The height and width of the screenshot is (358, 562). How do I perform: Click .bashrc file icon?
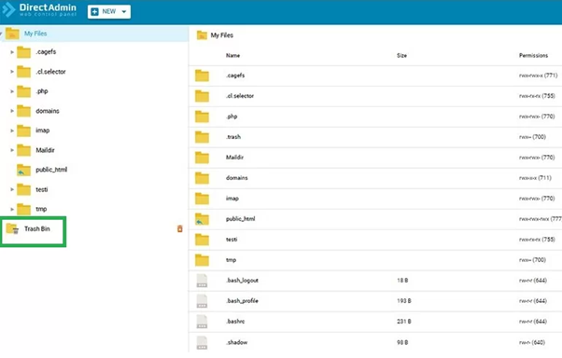[x=202, y=322]
